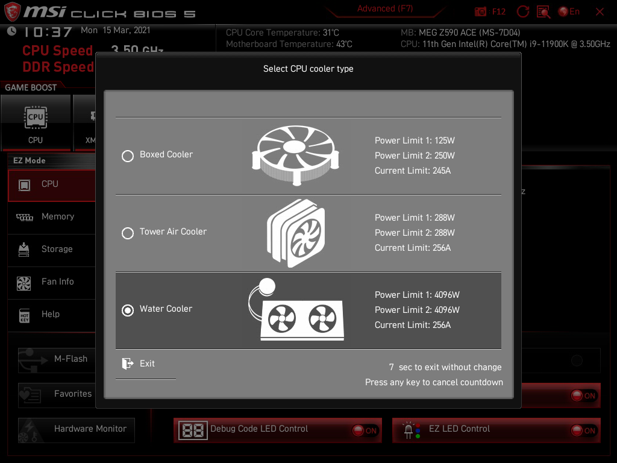Toggle the ON switch above EZ LED Control
Image resolution: width=617 pixels, height=463 pixels.
click(583, 395)
